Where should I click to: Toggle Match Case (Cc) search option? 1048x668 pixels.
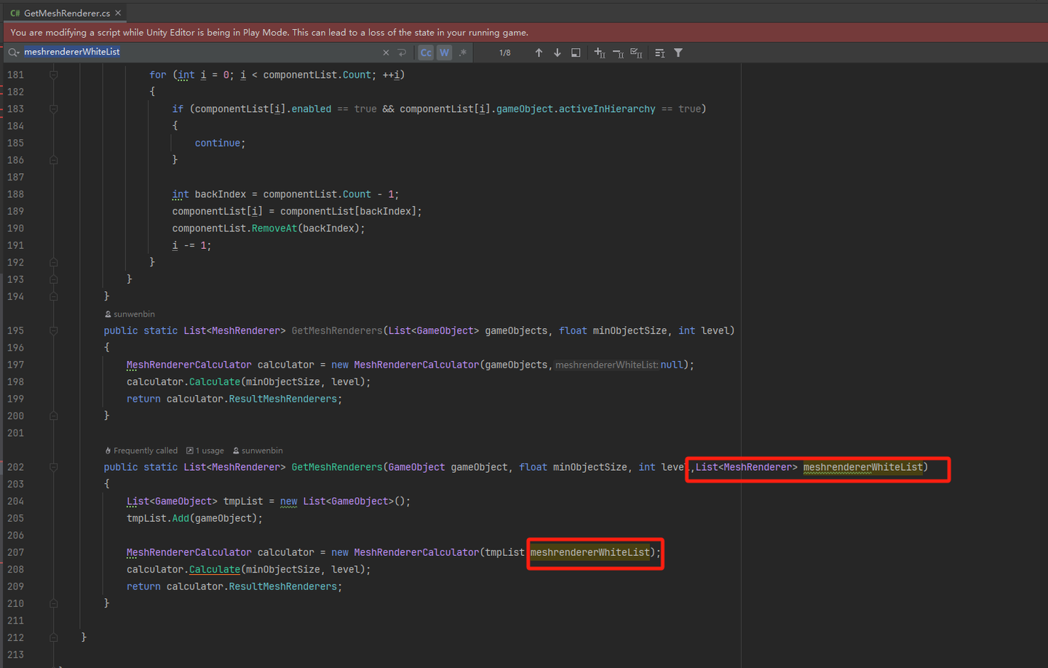point(426,52)
